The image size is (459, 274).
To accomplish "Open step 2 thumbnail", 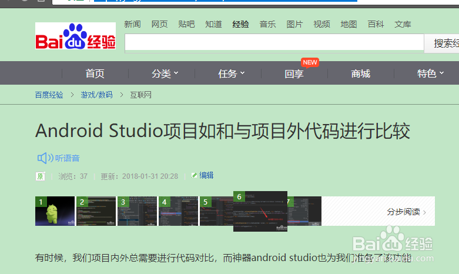I will click(x=96, y=211).
